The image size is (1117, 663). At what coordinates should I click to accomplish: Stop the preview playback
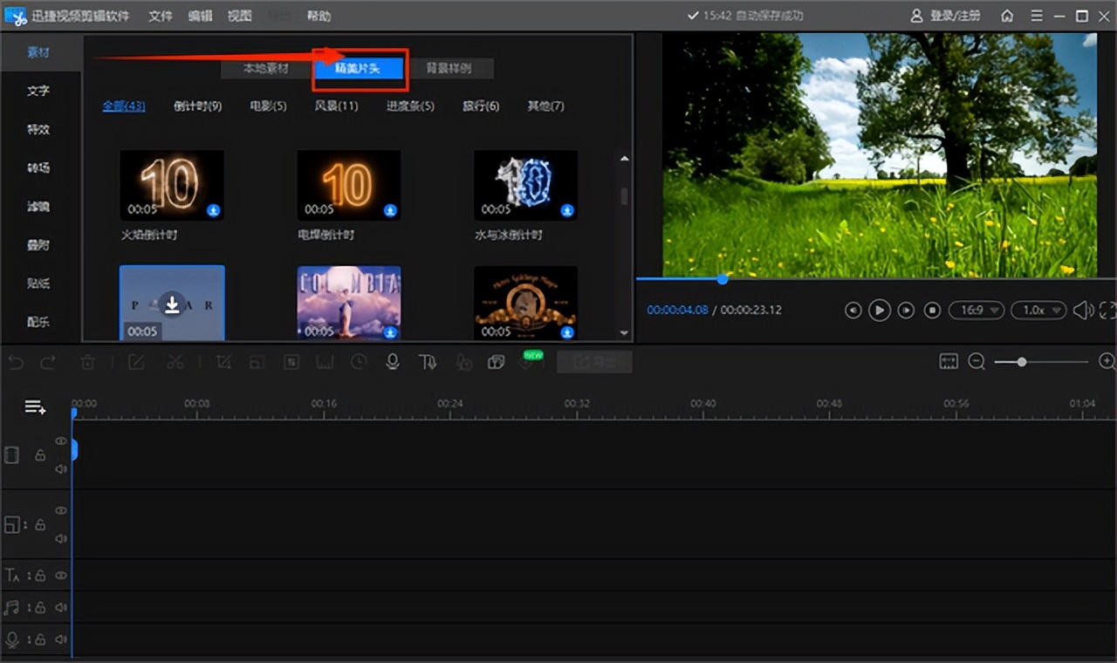932,310
